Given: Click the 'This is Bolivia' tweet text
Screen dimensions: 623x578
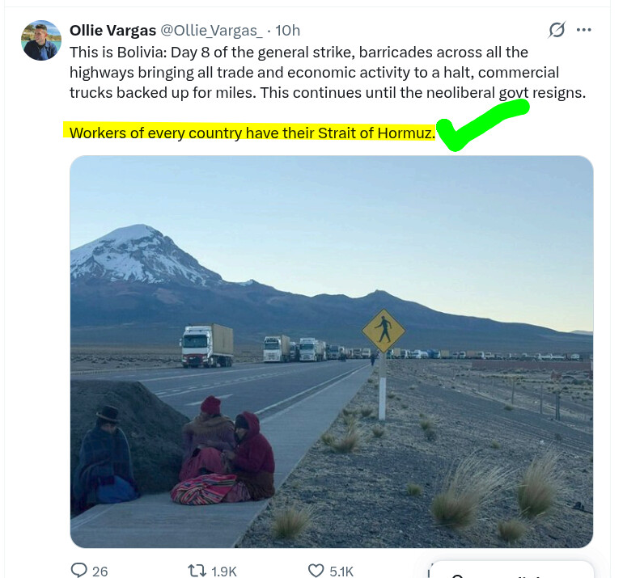Looking at the screenshot, I should click(x=328, y=72).
